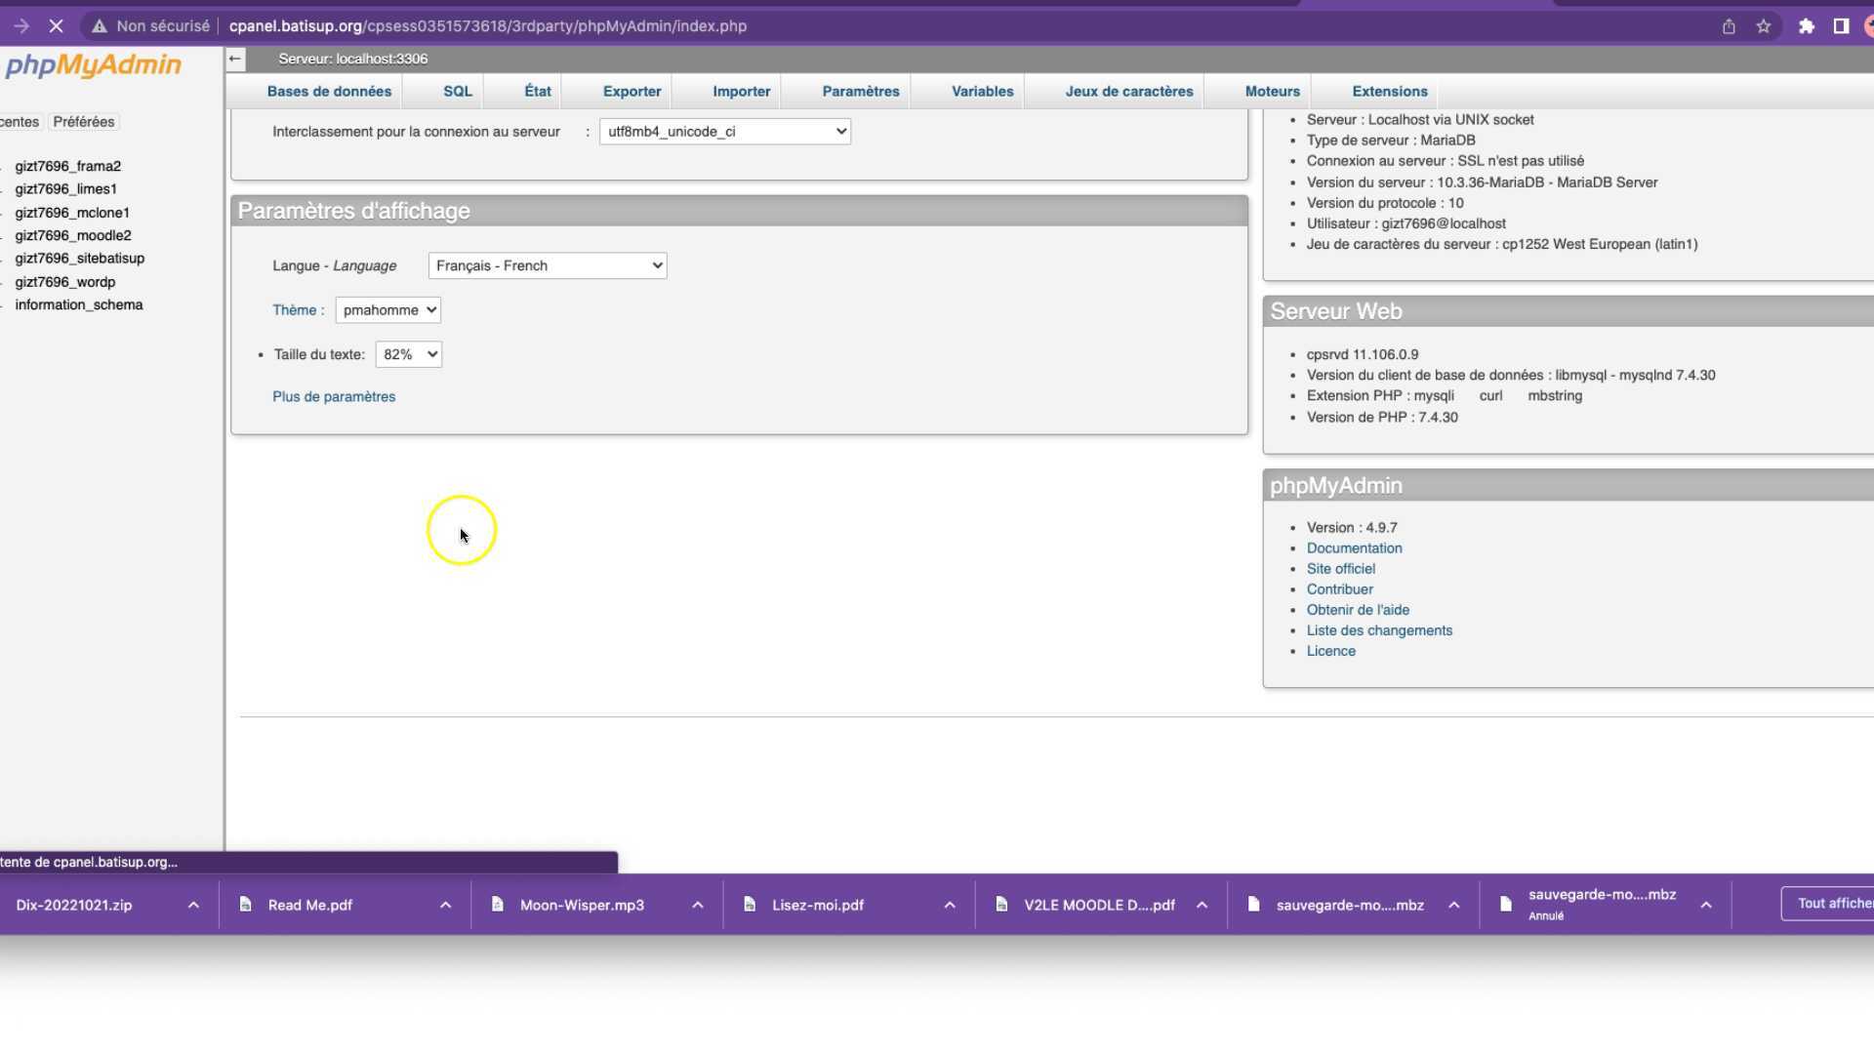Image resolution: width=1874 pixels, height=1054 pixels.
Task: Open the Taille du texte dropdown
Action: point(408,354)
